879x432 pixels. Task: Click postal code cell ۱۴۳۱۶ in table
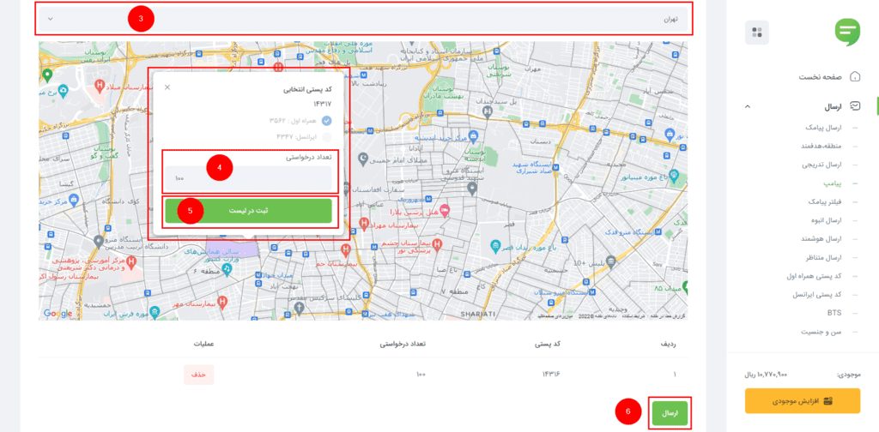(549, 375)
